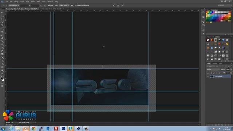Apply the No Style preset in Styles
Viewport: 233px width, 131px height.
point(208,40)
